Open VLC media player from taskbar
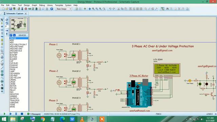The height and width of the screenshot is (122, 217). coord(82,119)
